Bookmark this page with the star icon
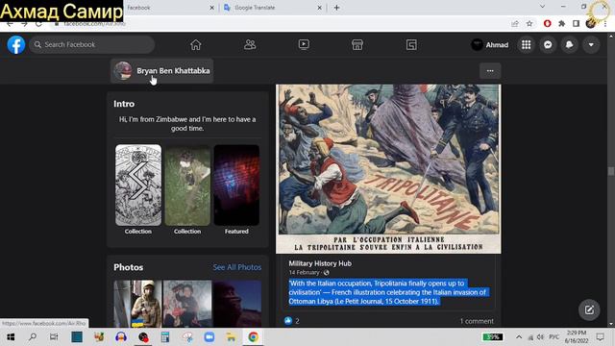Viewport: 615px width, 346px height. (529, 23)
